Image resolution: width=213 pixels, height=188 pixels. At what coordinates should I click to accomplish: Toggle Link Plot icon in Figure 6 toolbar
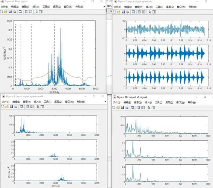pyautogui.click(x=20, y=12)
